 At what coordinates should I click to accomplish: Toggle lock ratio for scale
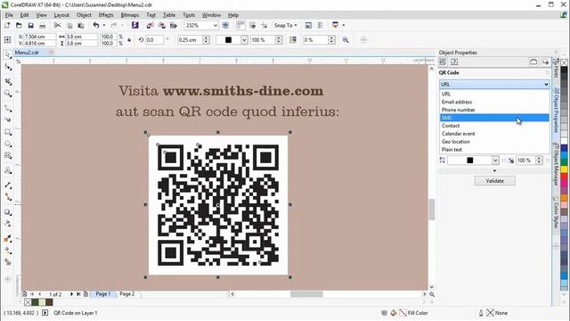[129, 39]
